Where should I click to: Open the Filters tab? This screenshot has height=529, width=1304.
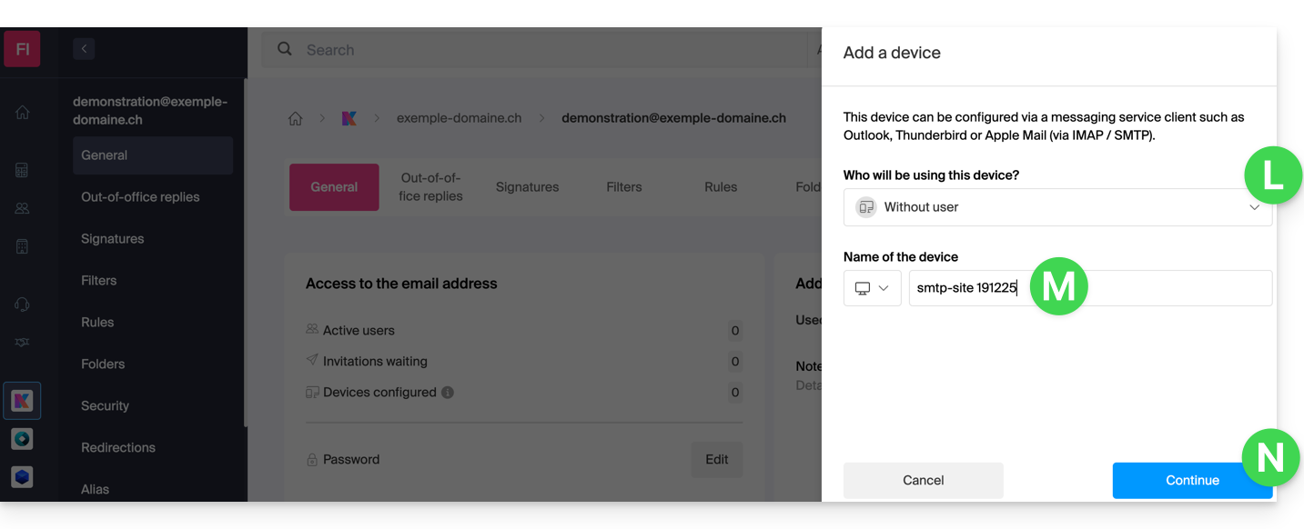(x=624, y=187)
